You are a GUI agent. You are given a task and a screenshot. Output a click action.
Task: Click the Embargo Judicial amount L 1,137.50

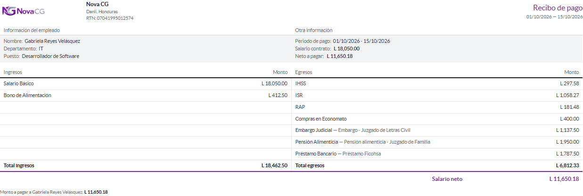point(567,130)
